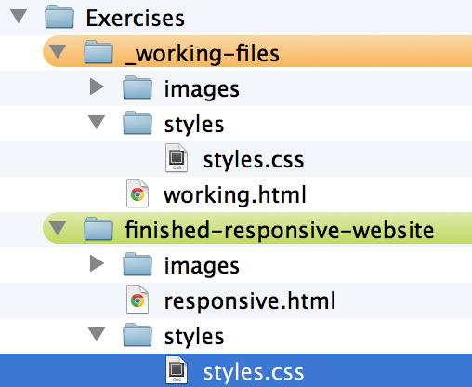The height and width of the screenshot is (387, 472).
Task: Click the green finished-responsive-website folder icon
Action: (x=98, y=229)
